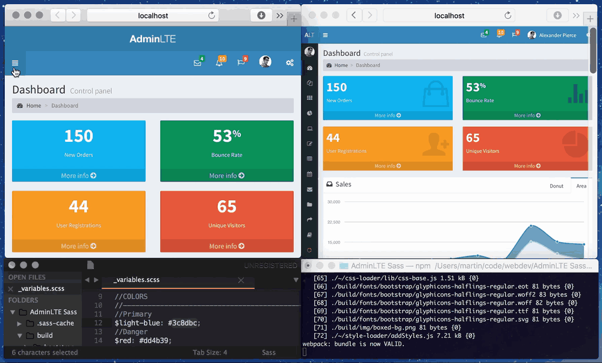Change Sass syntax in Sublime status bar
This screenshot has width=602, height=363.
coord(268,352)
